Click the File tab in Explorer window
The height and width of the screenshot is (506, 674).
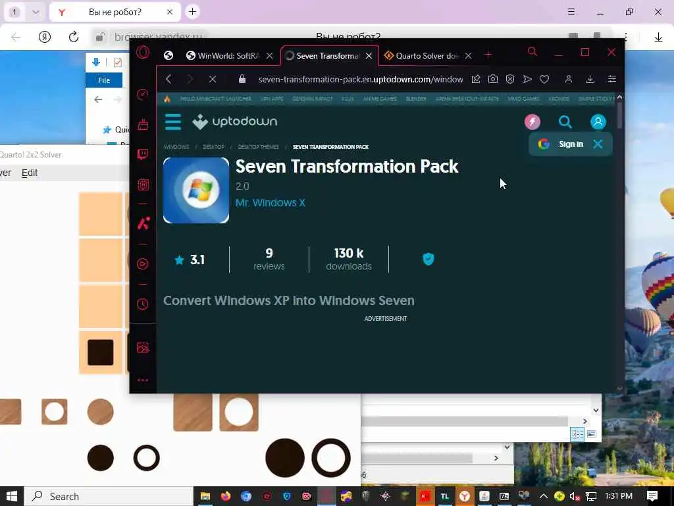(x=103, y=80)
